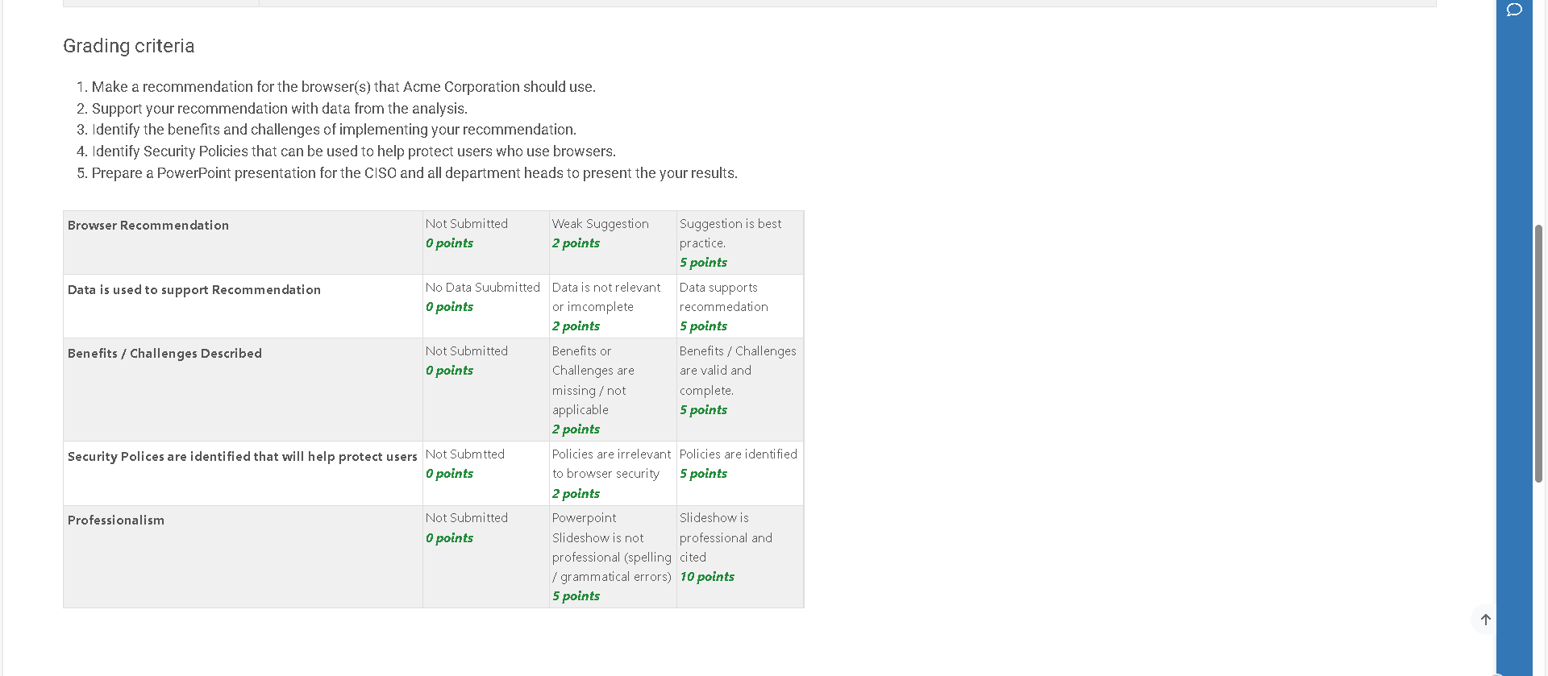Select 'Benefits or Challenges are missing' level
Screen dimensions: 1548x676
coord(613,389)
